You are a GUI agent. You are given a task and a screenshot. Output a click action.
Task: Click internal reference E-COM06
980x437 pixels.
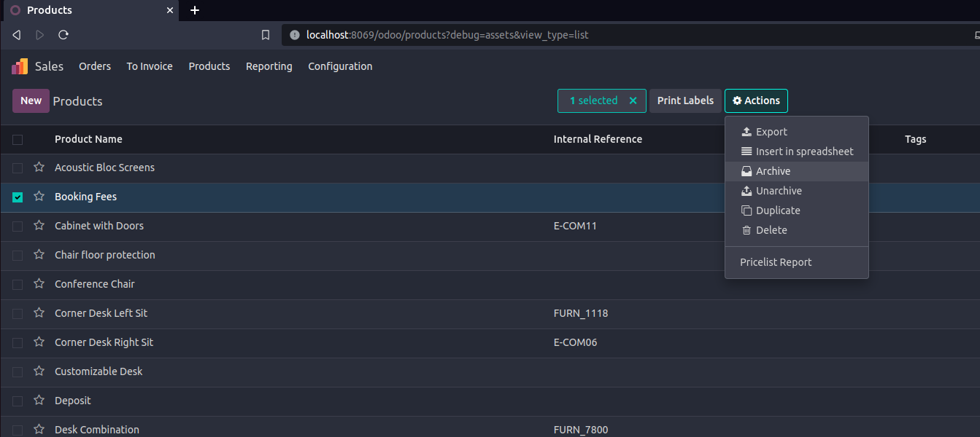click(x=575, y=342)
